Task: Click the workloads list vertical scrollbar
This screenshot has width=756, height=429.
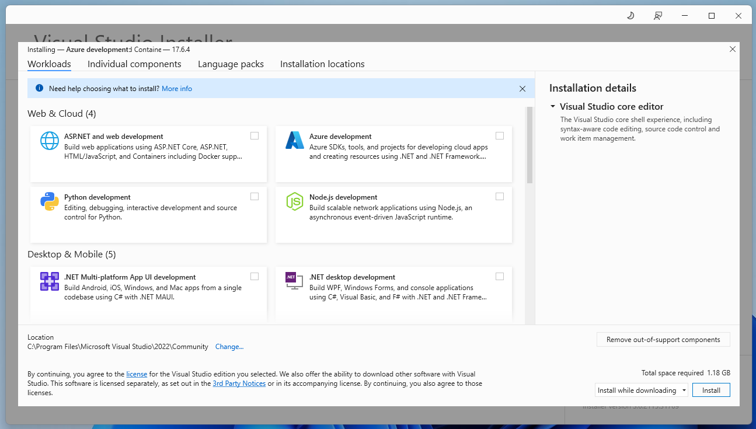Action: (529, 145)
